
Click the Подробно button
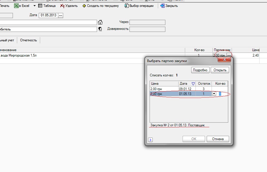200,70
